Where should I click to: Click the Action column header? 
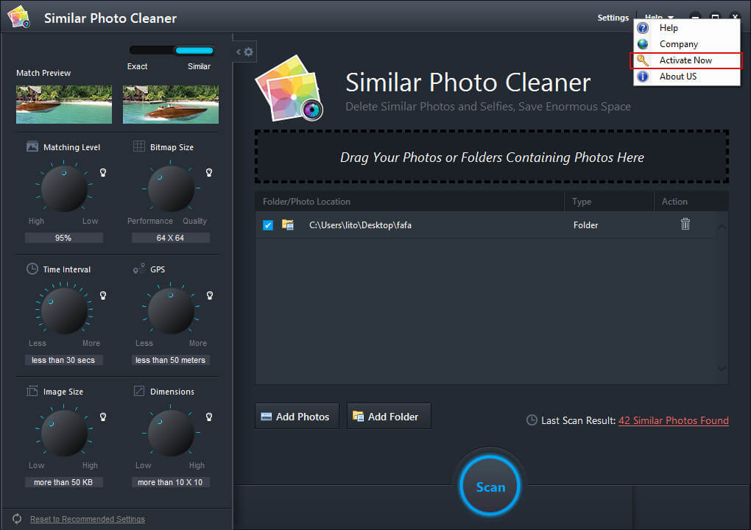click(691, 202)
